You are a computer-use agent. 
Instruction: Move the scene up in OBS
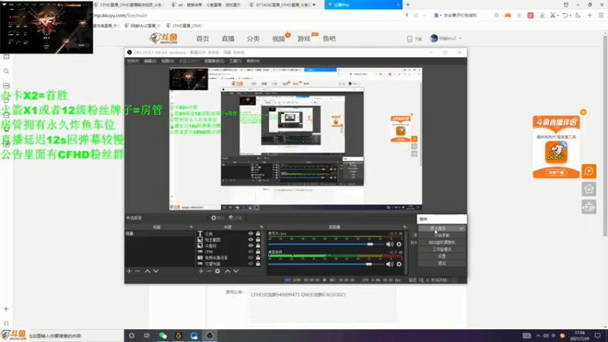[147, 271]
